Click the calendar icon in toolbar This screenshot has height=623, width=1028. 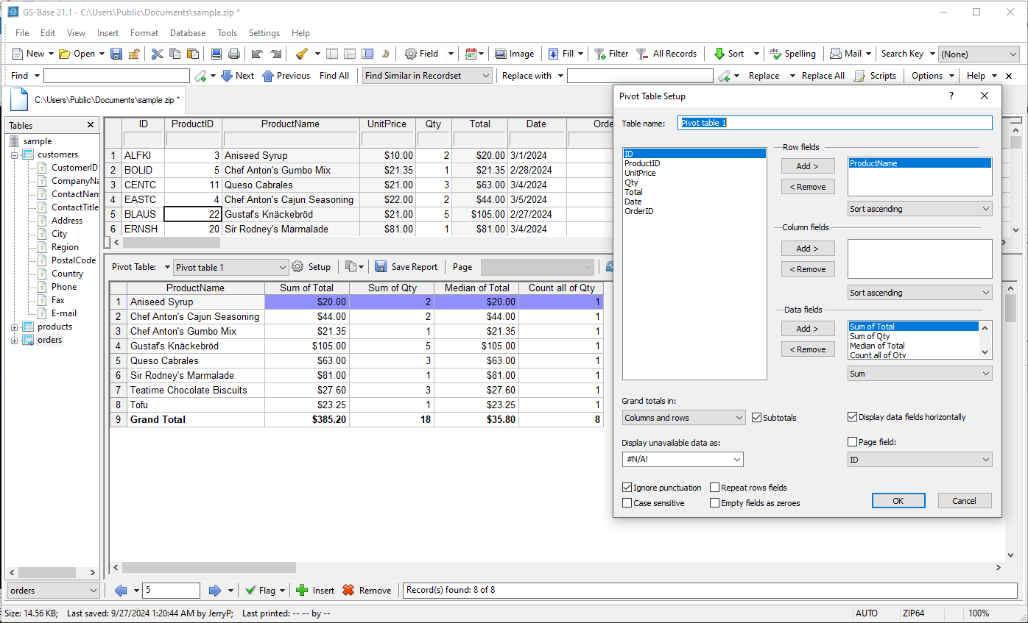[x=471, y=54]
